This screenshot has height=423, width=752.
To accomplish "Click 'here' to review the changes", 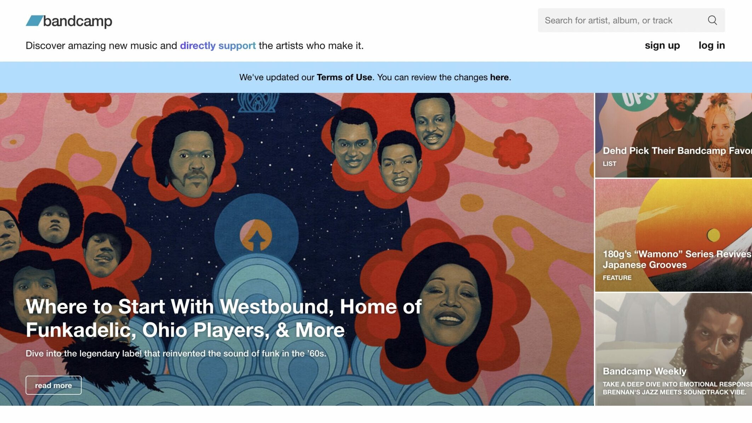I will pyautogui.click(x=499, y=77).
